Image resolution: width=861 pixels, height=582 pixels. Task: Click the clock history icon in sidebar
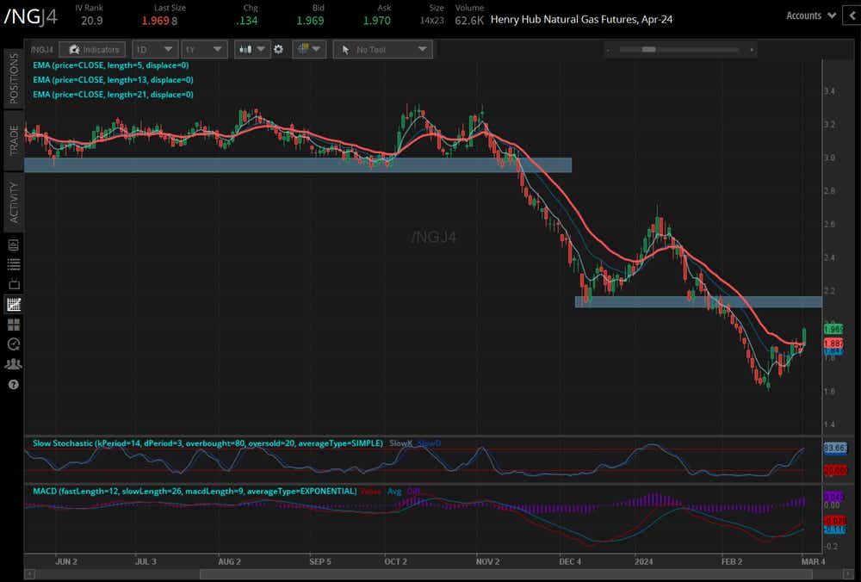pos(13,344)
